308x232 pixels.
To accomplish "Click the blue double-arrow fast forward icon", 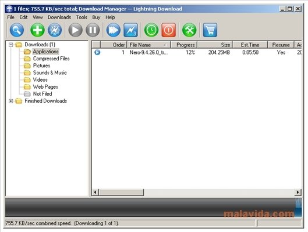I will coord(114,30).
